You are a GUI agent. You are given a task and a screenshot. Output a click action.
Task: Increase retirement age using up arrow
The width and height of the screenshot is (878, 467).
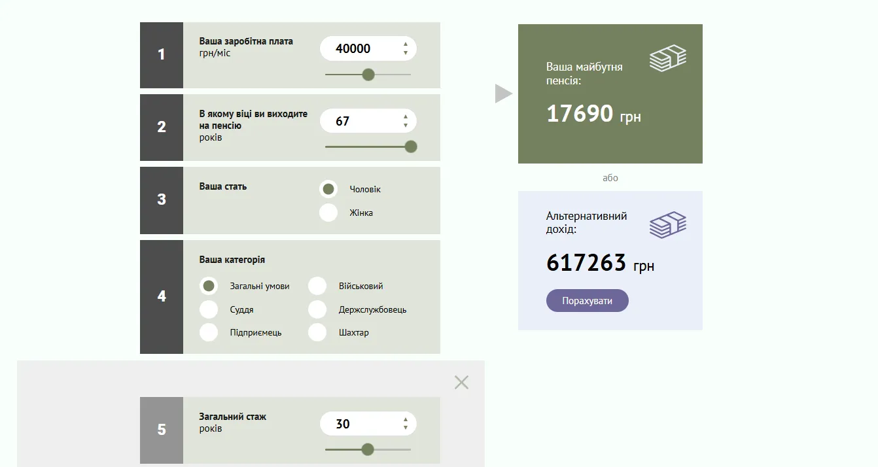(406, 117)
